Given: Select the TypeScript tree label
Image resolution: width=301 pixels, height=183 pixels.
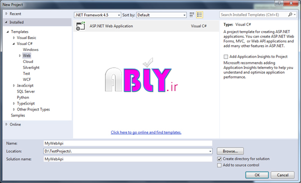Looking at the screenshot, I should (25, 103).
